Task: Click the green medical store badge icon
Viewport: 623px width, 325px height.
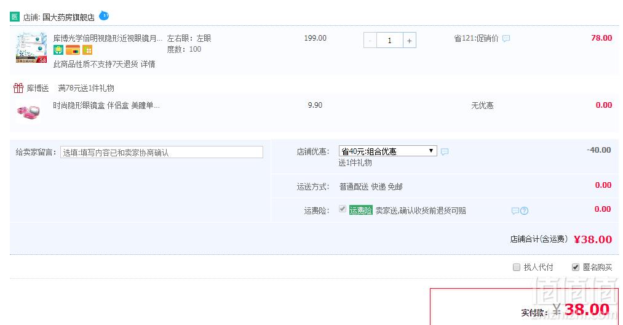Action: pos(15,17)
